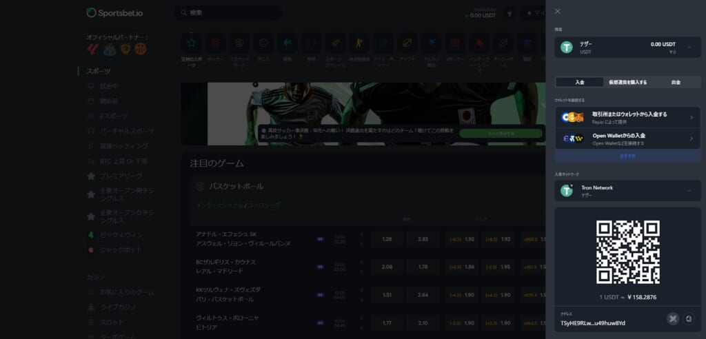This screenshot has height=339, width=706.
Task: Click the basketball icon beside バスケットボール heading
Action: click(x=201, y=187)
